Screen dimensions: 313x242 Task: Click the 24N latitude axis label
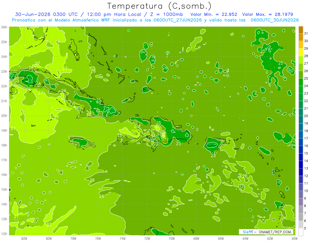click(x=4, y=57)
